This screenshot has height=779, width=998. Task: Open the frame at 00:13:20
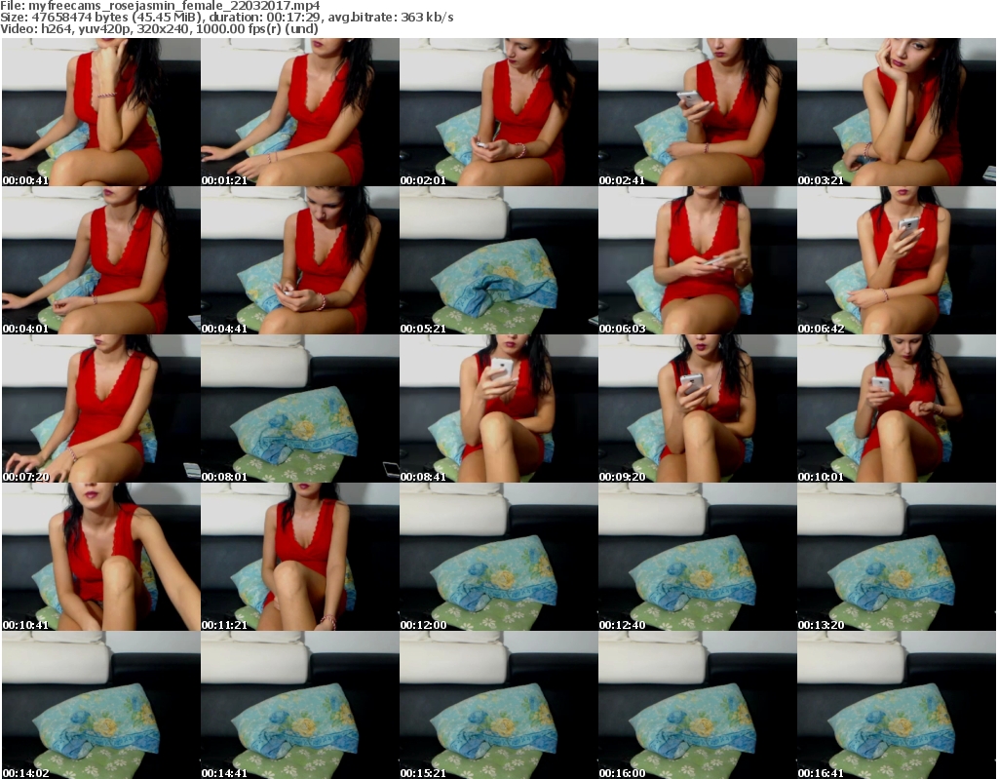pos(897,557)
